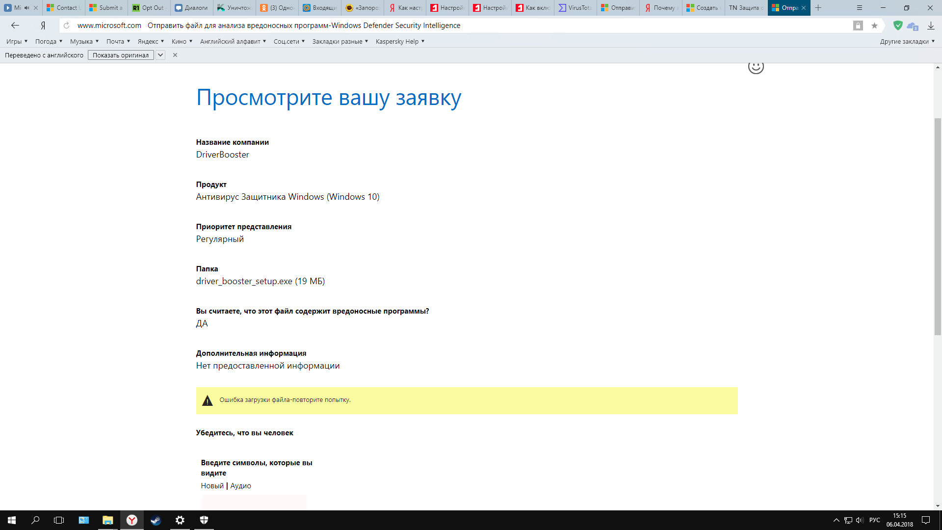942x530 pixels.
Task: Open Windows Start menu
Action: tap(12, 520)
